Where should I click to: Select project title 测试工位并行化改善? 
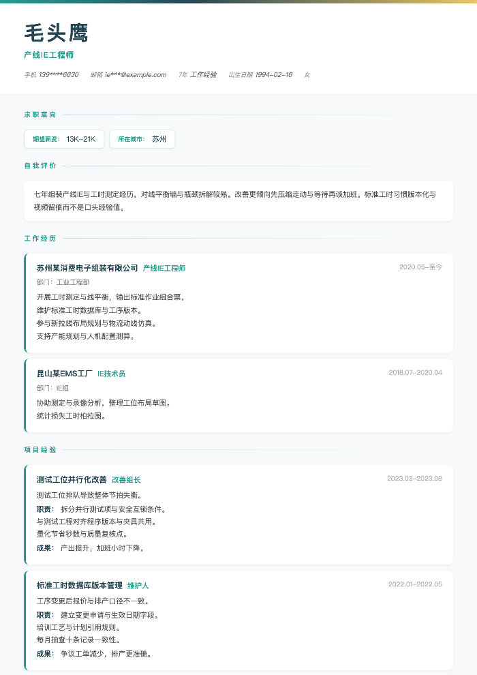tap(72, 479)
